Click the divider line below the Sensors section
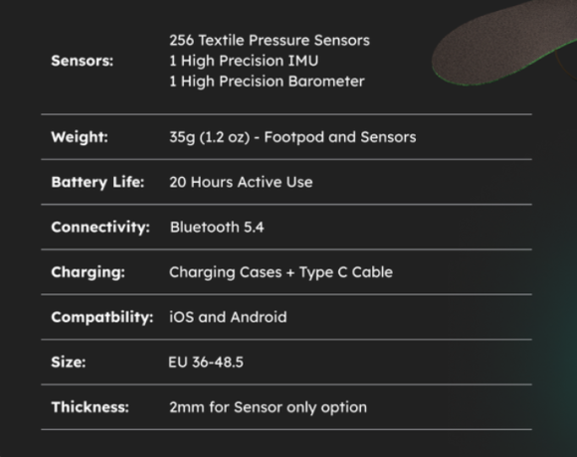This screenshot has width=577, height=457. pos(287,114)
